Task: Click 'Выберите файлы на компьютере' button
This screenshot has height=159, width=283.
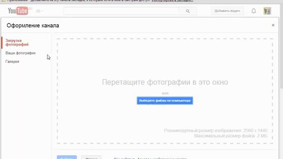Action: 165,101
